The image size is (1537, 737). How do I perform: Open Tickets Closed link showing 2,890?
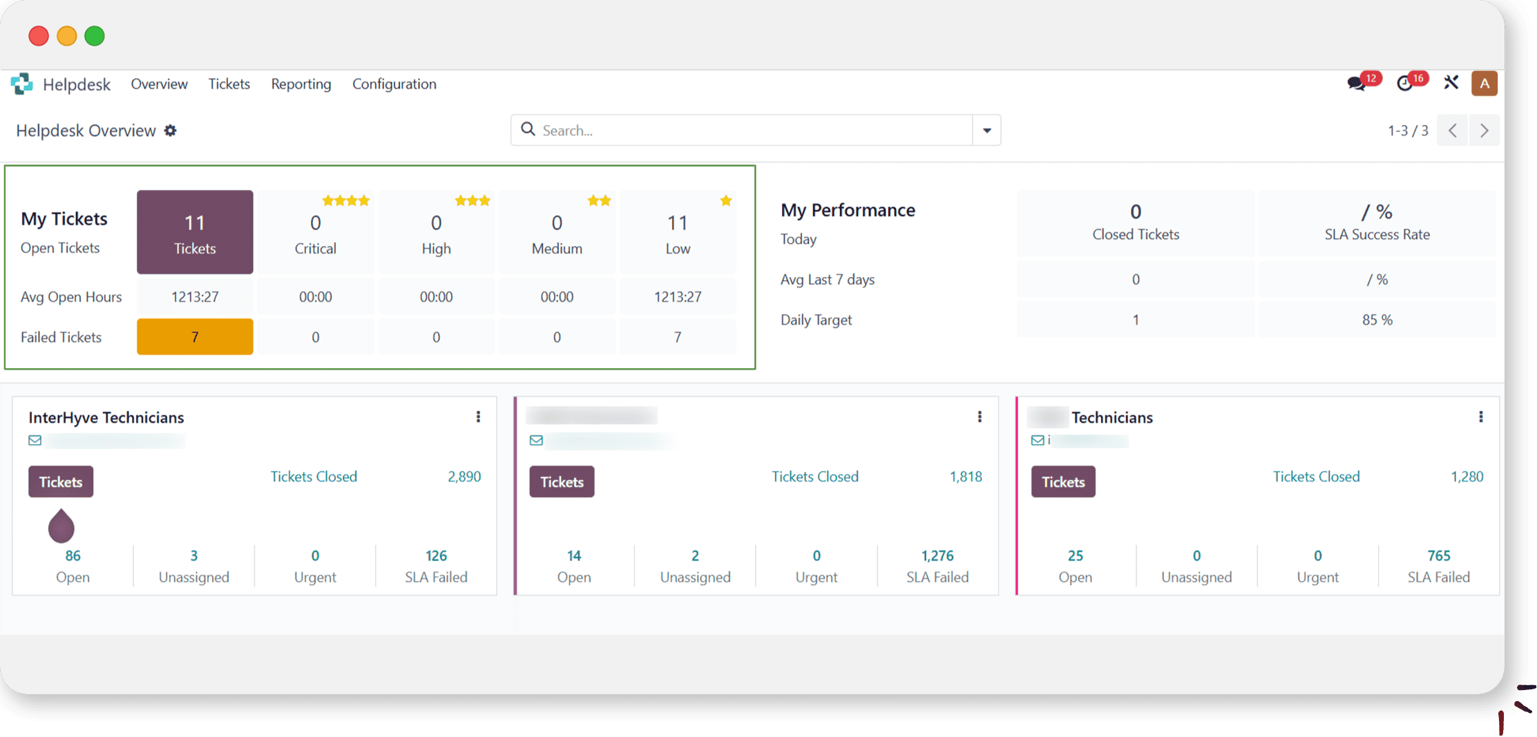pos(314,477)
